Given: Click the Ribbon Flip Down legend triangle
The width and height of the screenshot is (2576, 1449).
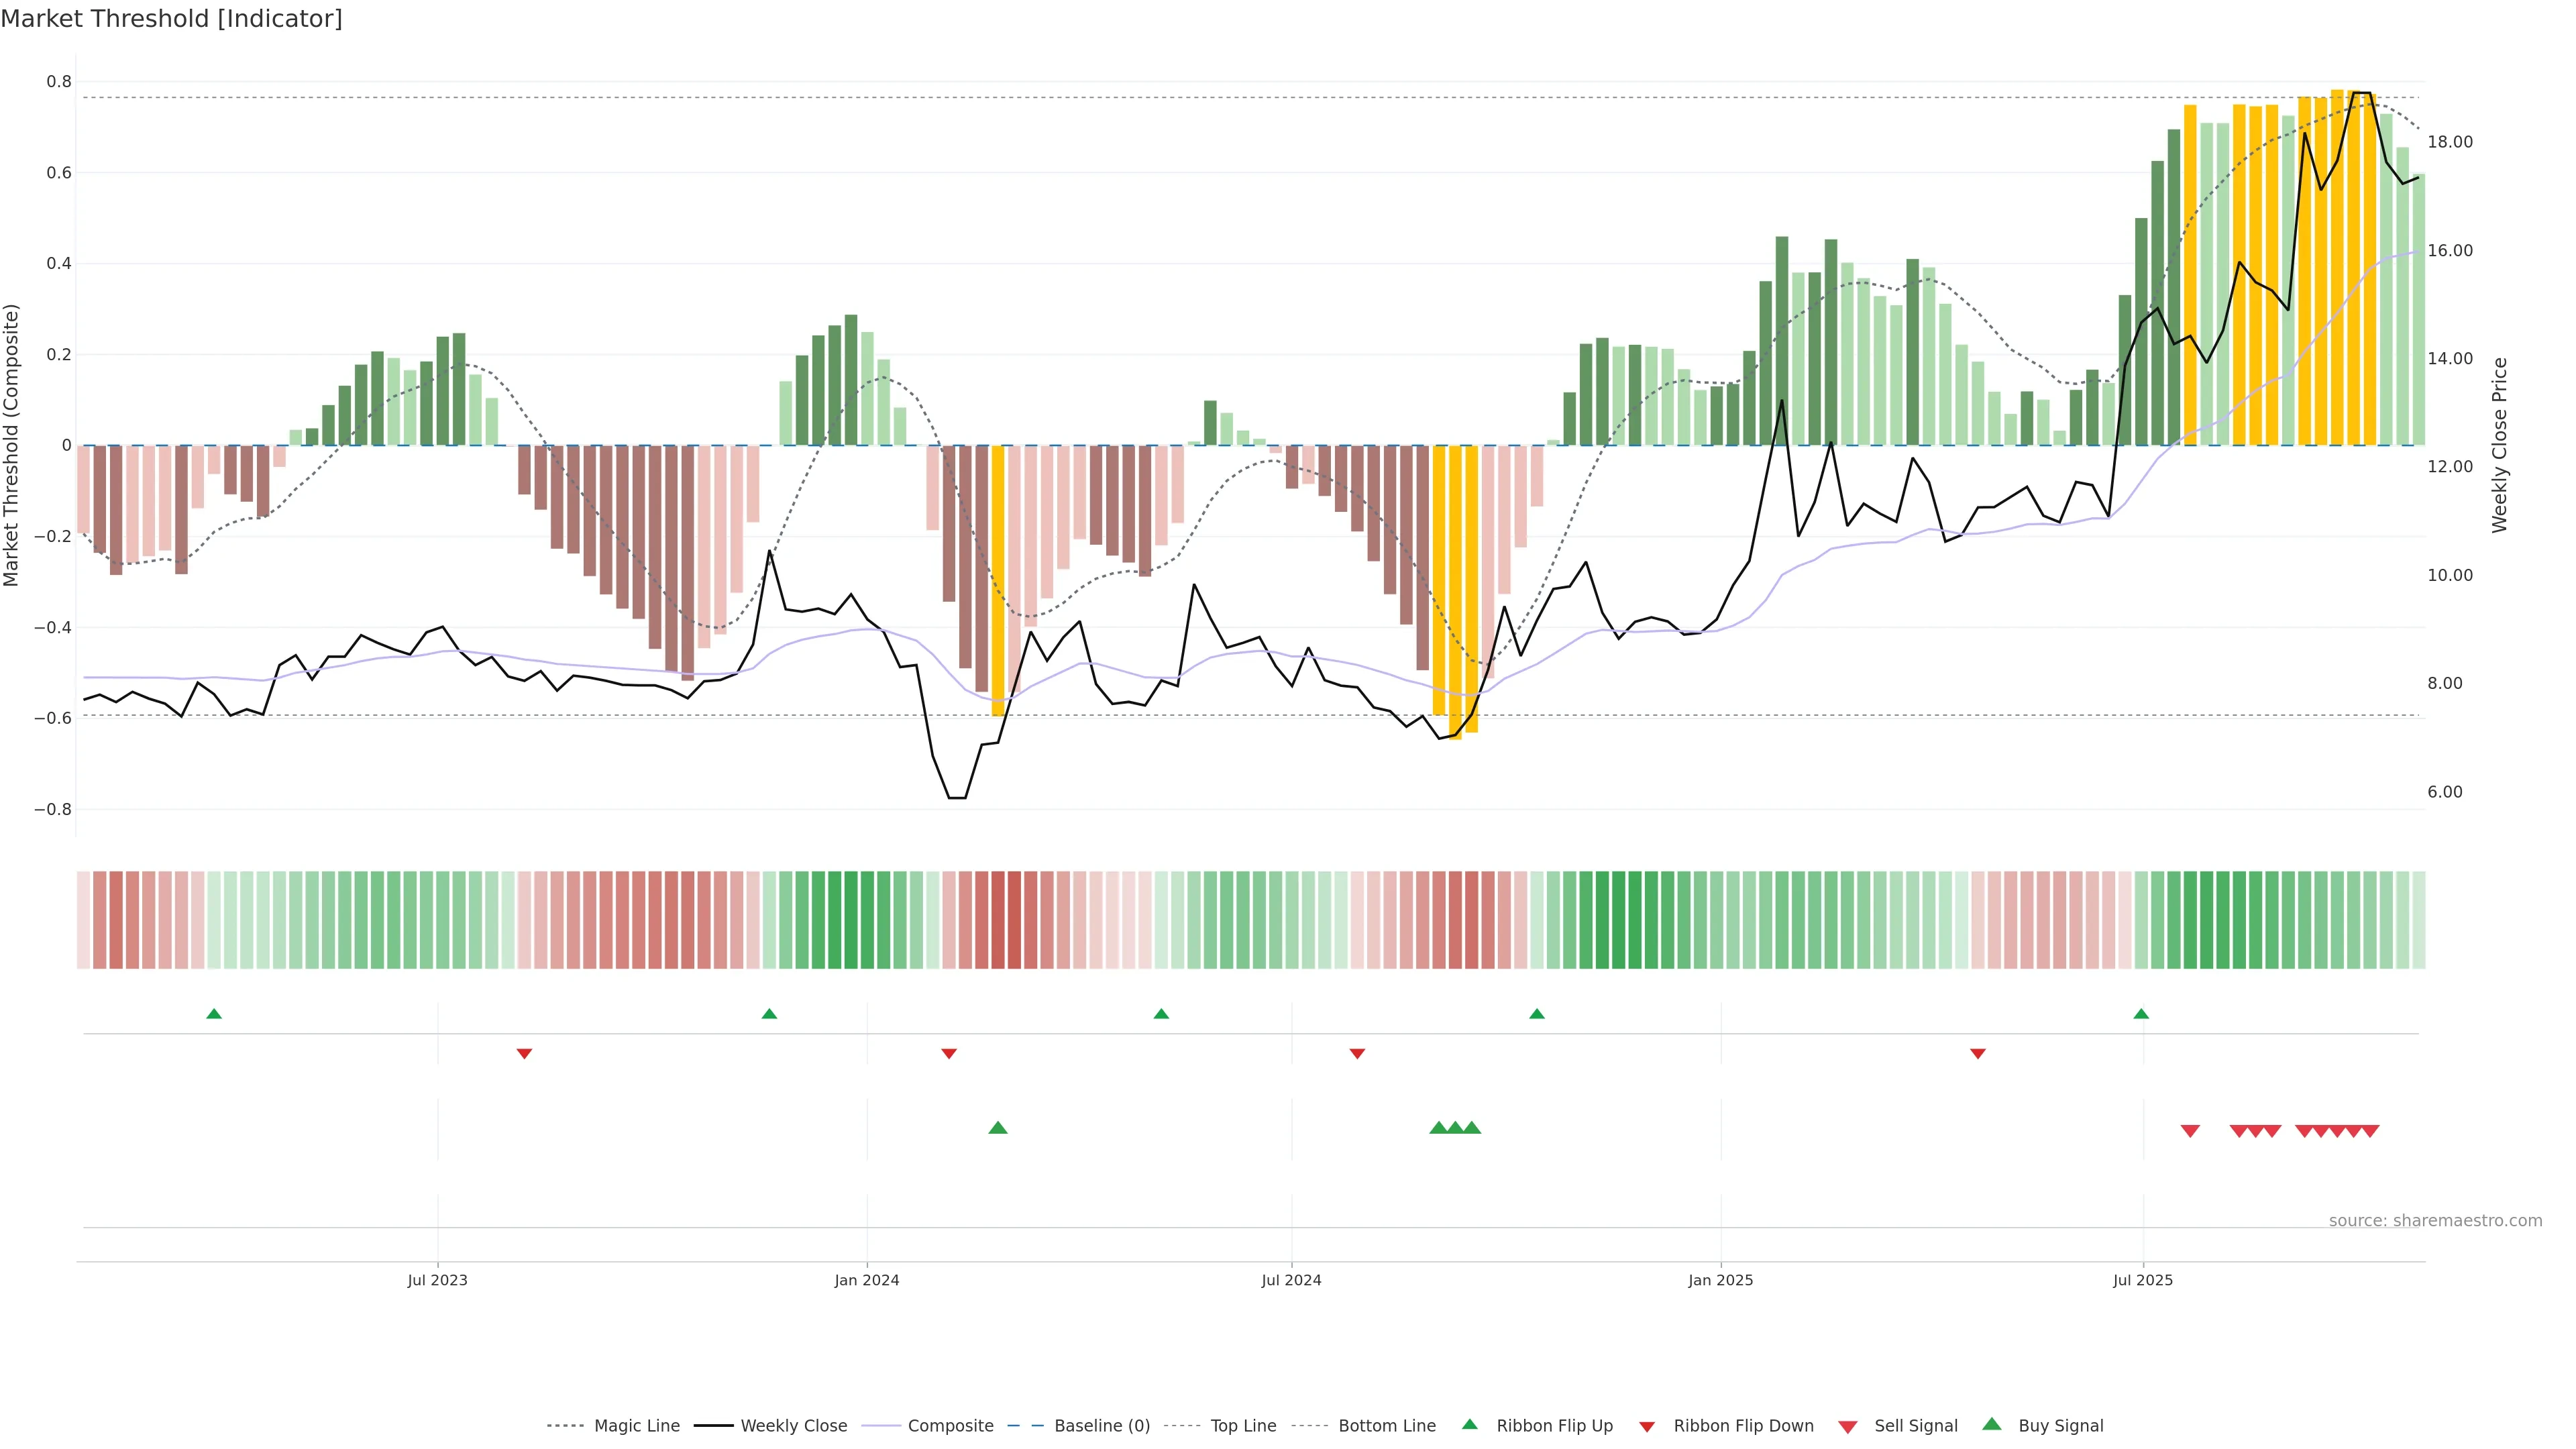Looking at the screenshot, I should 1647,1426.
